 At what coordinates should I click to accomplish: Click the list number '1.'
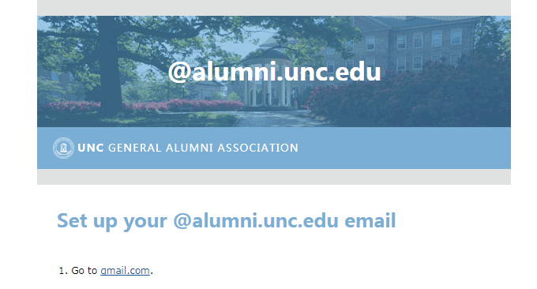(x=63, y=271)
